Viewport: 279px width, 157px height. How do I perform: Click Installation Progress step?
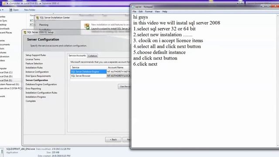(x=36, y=97)
